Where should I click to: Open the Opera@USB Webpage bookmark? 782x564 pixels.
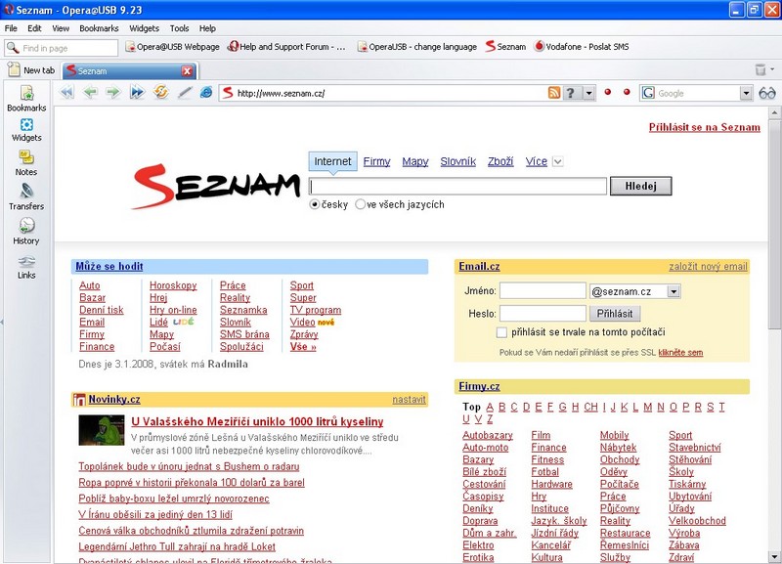tap(172, 47)
